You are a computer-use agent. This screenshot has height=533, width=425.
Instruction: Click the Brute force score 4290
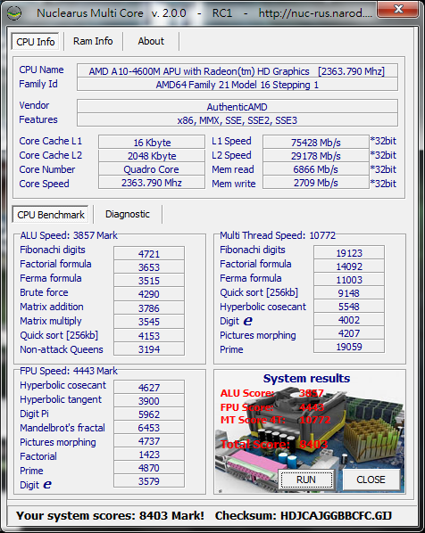coord(149,294)
